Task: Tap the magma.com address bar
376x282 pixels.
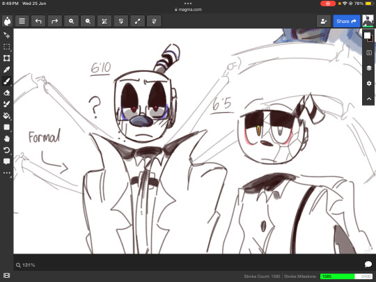Action: pos(188,10)
